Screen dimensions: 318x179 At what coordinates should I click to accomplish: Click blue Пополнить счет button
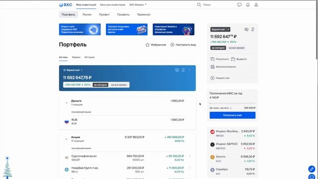coord(233,115)
